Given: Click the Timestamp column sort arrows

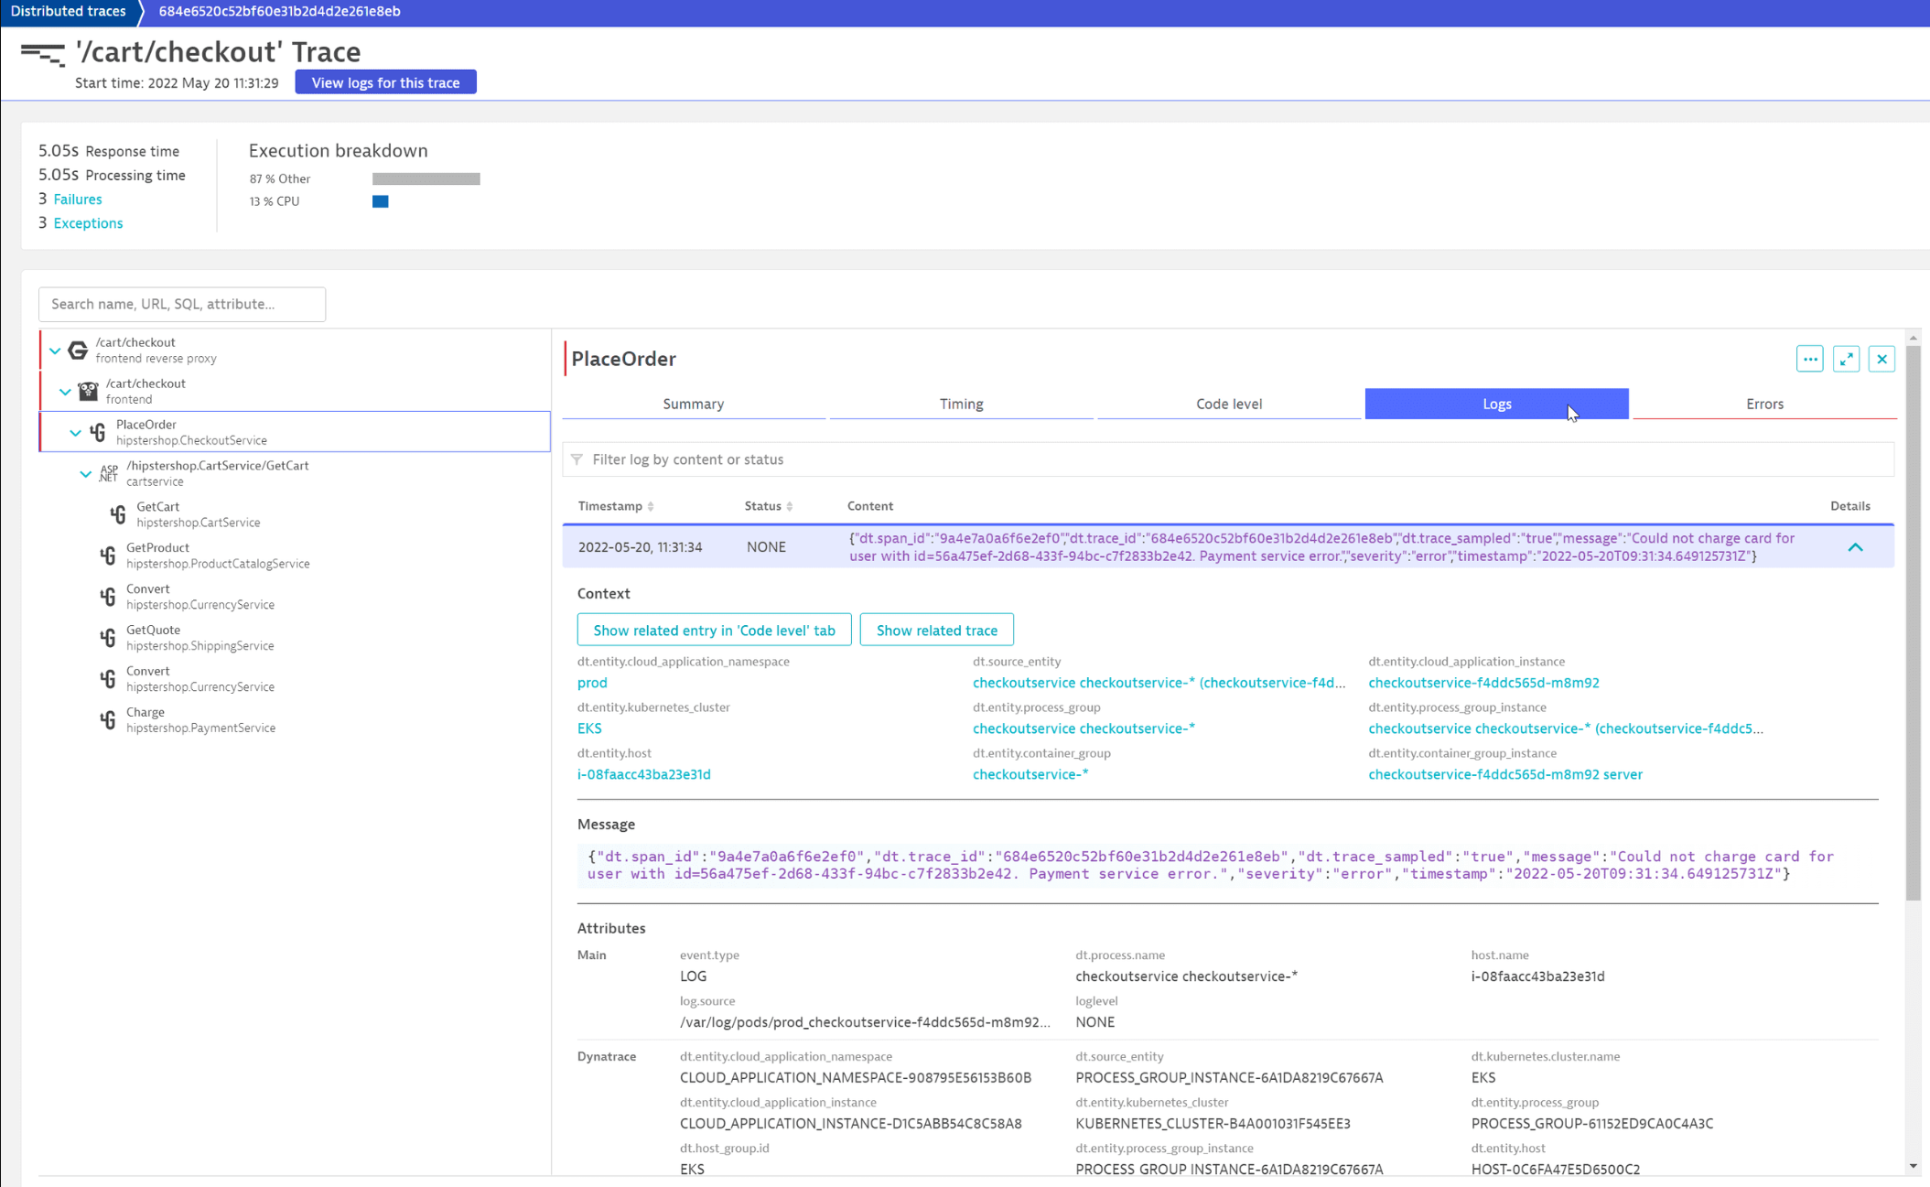Looking at the screenshot, I should pyautogui.click(x=651, y=506).
